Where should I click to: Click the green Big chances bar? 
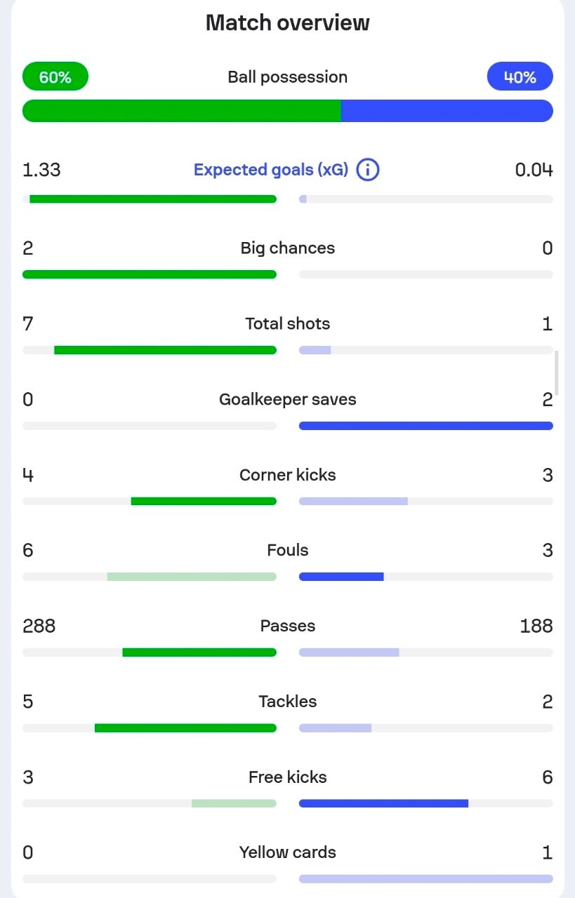[x=150, y=274]
